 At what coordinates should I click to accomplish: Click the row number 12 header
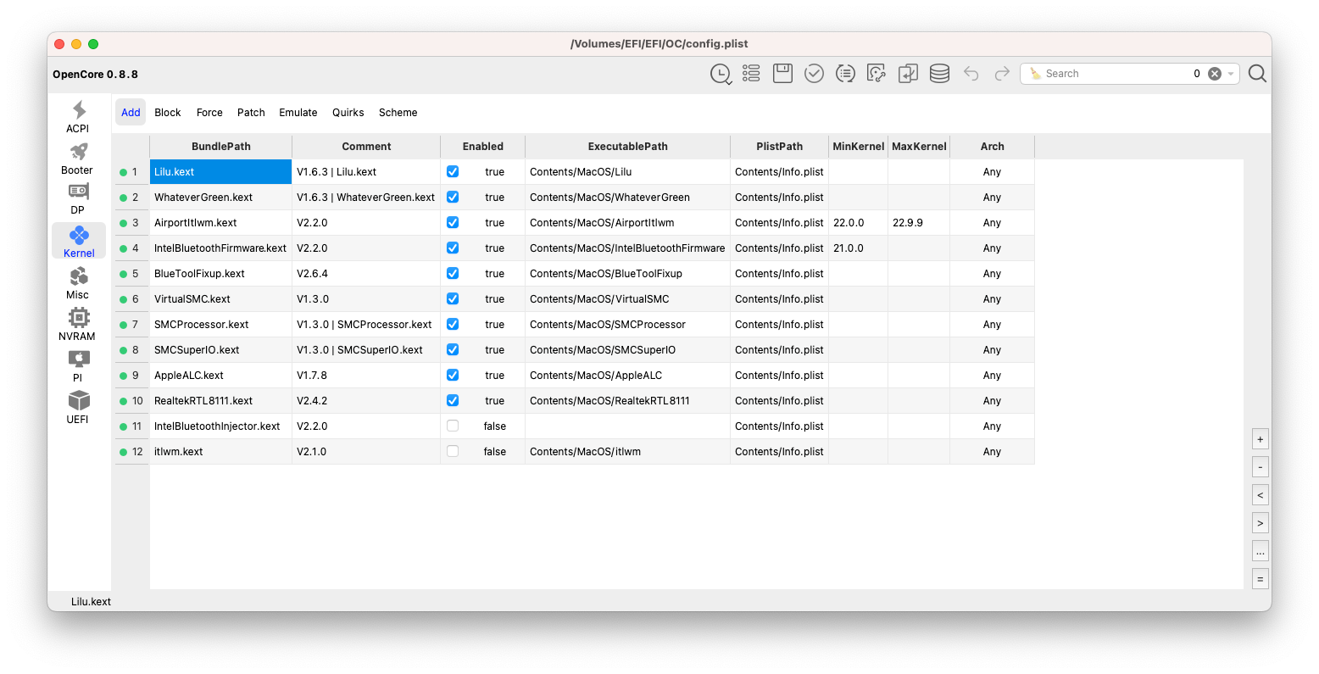(x=131, y=451)
